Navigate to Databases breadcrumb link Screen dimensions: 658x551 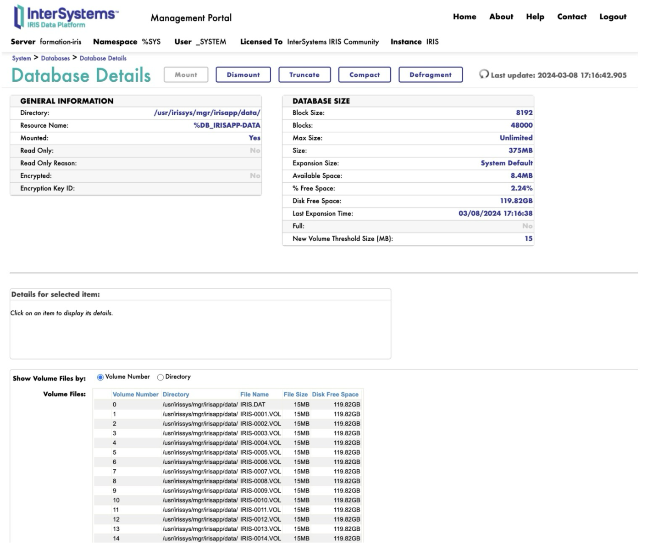[x=55, y=58]
